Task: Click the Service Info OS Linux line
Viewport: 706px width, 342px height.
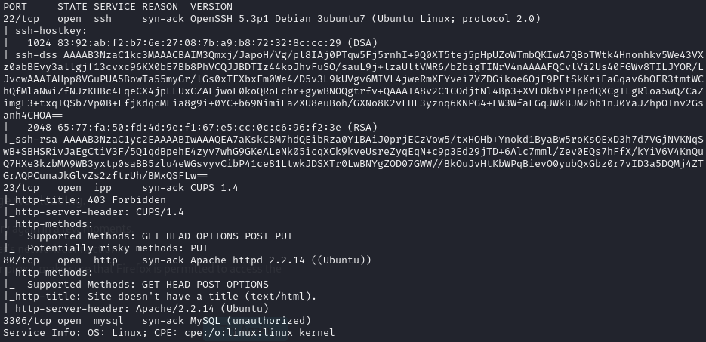Action: coord(168,333)
